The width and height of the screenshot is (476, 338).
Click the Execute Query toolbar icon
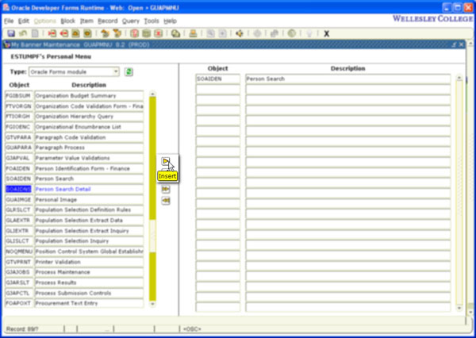coord(146,33)
